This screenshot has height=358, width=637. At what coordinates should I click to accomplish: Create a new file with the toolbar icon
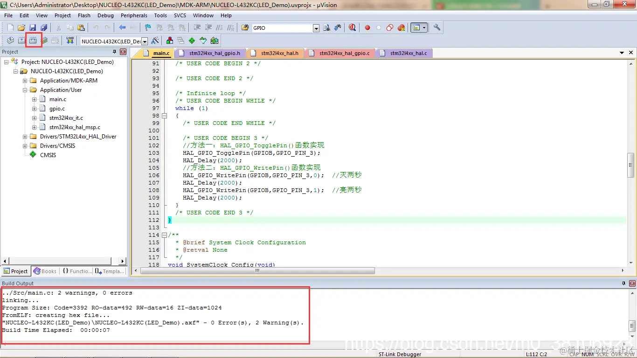tap(10, 28)
